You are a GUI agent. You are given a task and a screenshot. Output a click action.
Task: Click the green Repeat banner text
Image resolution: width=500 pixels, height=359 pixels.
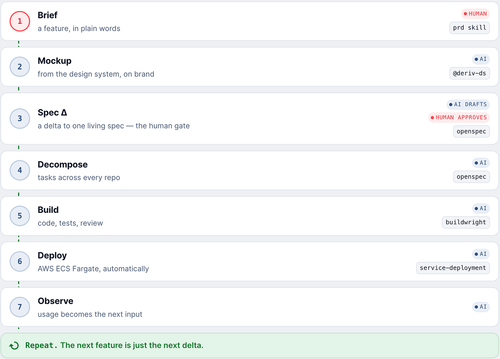point(114,345)
